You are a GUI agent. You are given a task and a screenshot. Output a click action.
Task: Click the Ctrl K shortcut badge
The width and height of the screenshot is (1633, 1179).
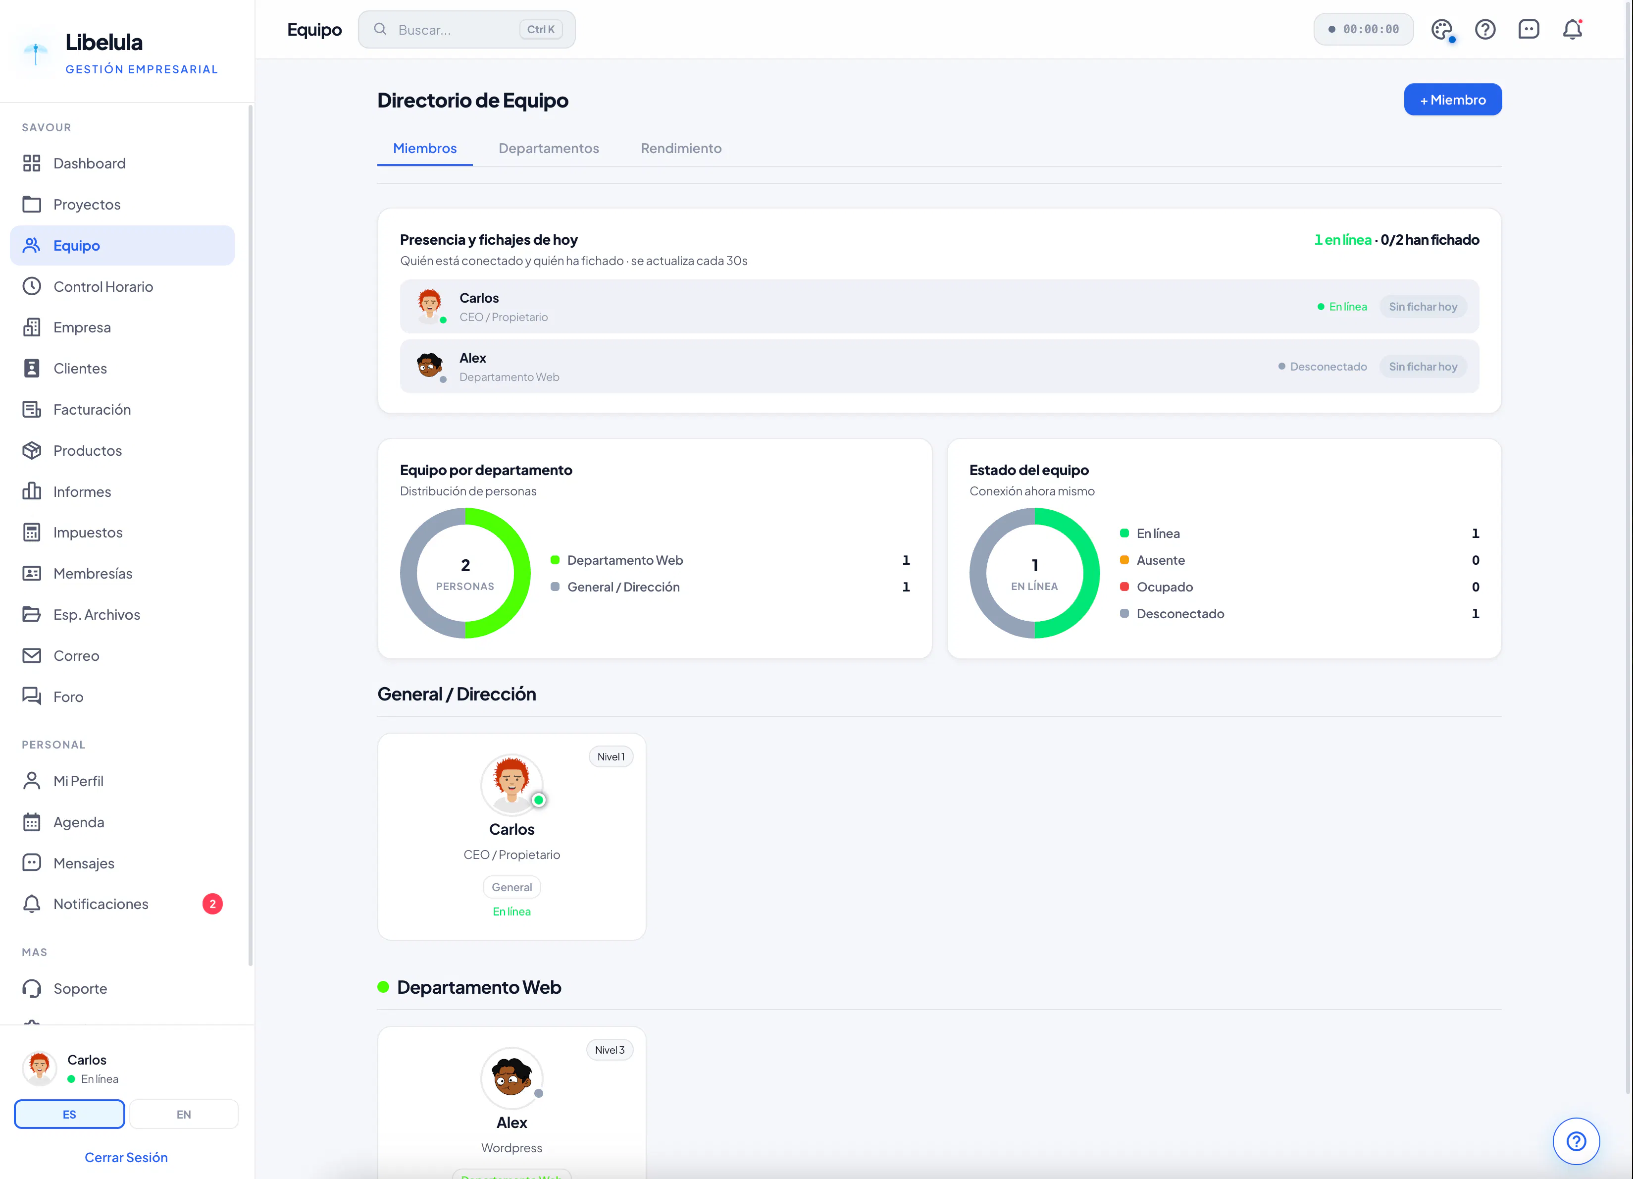[x=541, y=30]
